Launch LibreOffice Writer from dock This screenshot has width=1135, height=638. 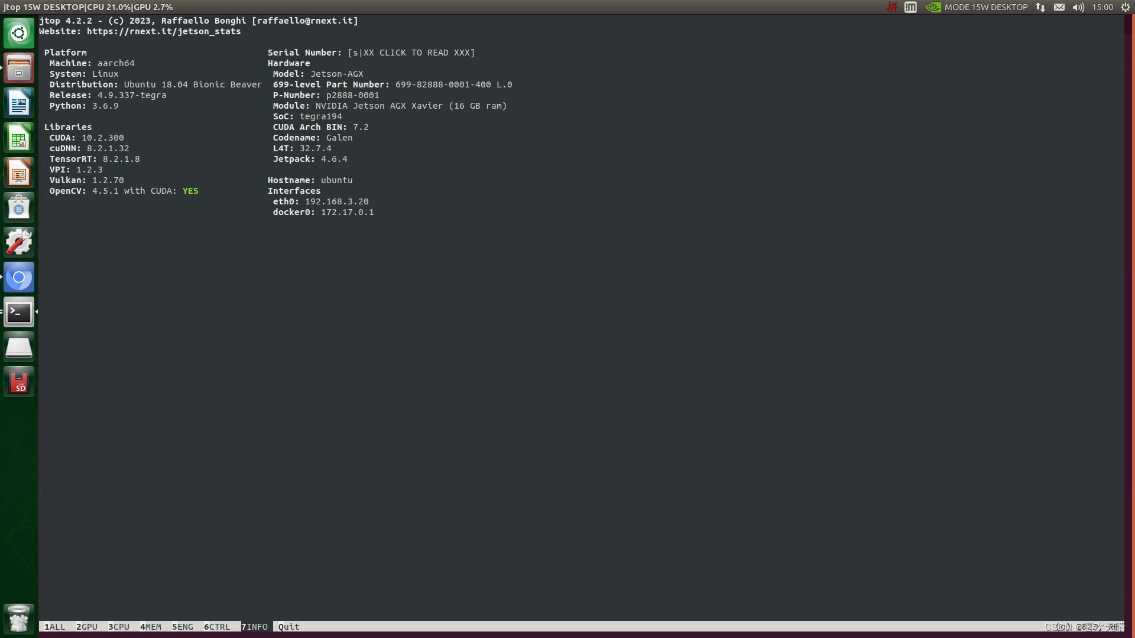click(19, 103)
